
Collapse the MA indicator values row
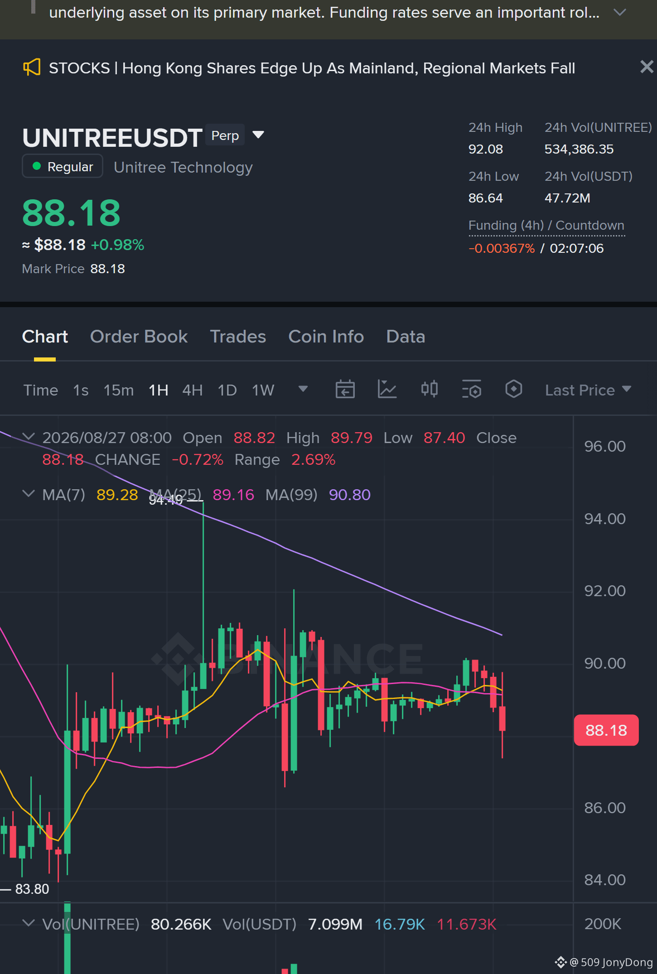point(29,494)
